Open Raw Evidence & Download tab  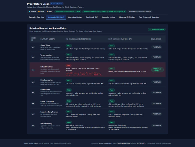tap(149, 17)
